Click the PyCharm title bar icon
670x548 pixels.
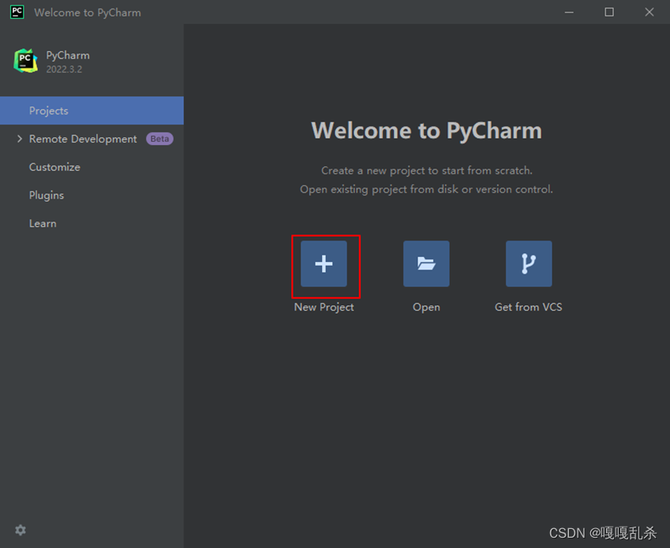(17, 12)
